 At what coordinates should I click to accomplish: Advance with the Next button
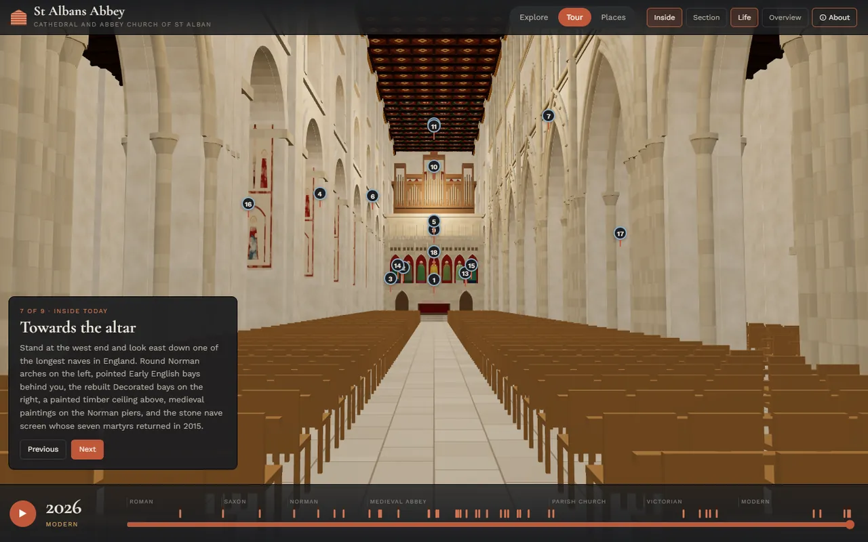coord(87,449)
